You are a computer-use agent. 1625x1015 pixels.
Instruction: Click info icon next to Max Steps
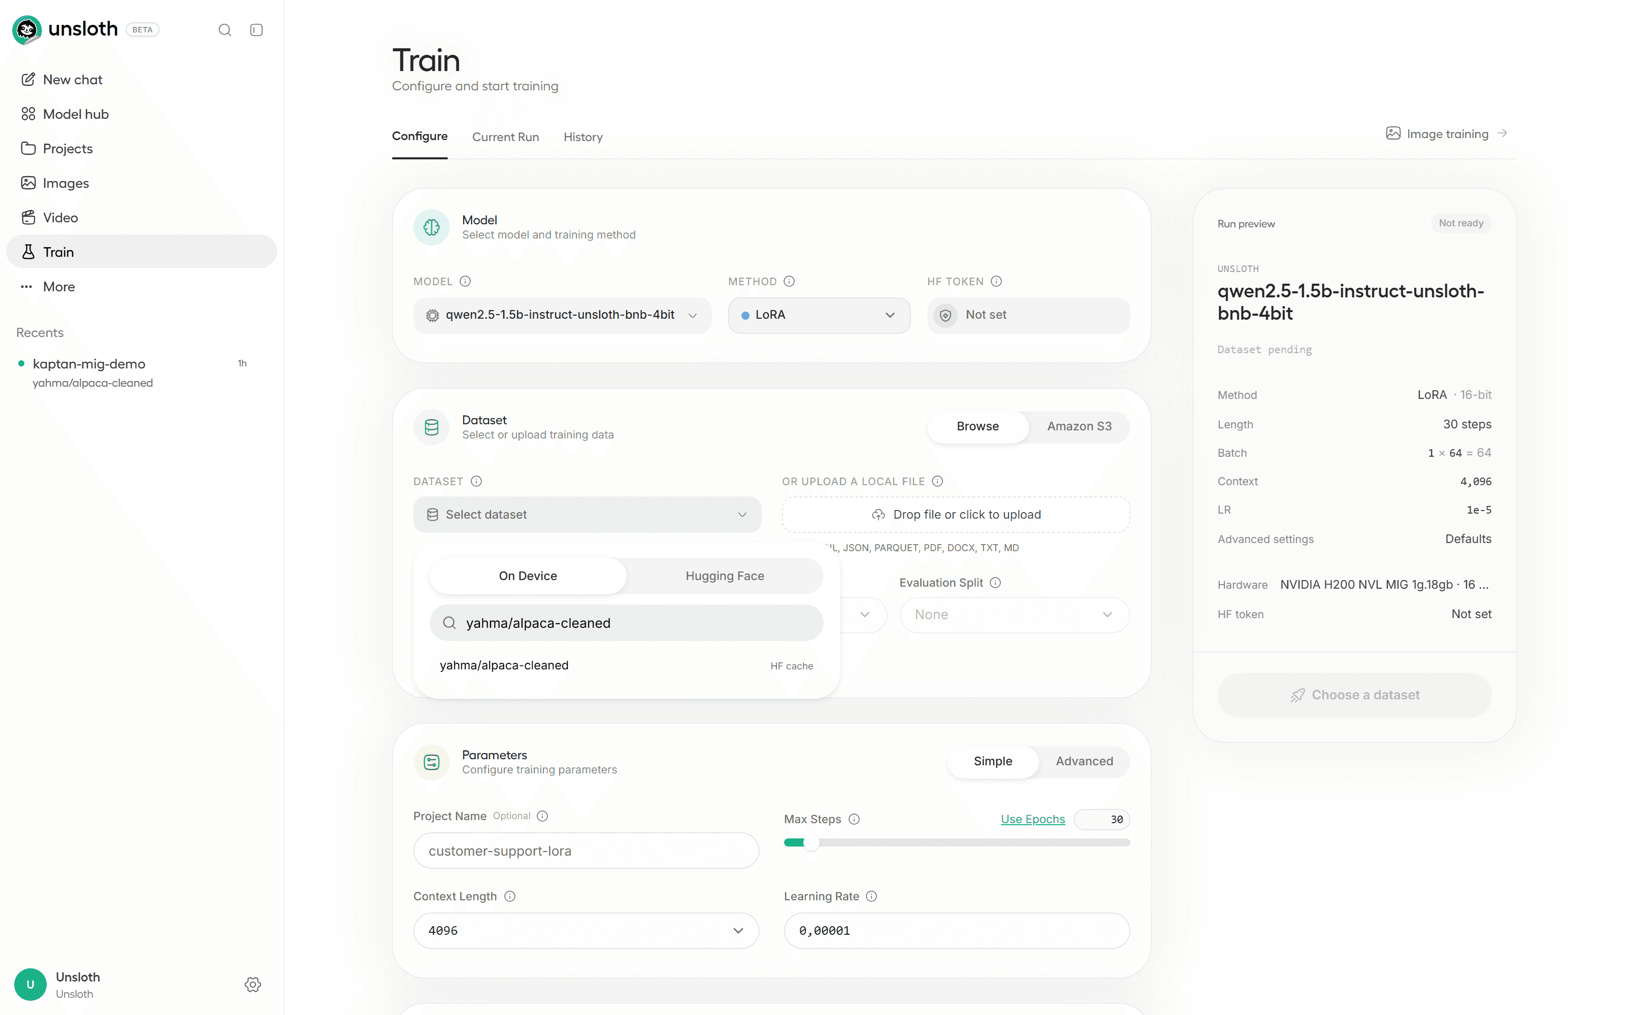tap(854, 819)
